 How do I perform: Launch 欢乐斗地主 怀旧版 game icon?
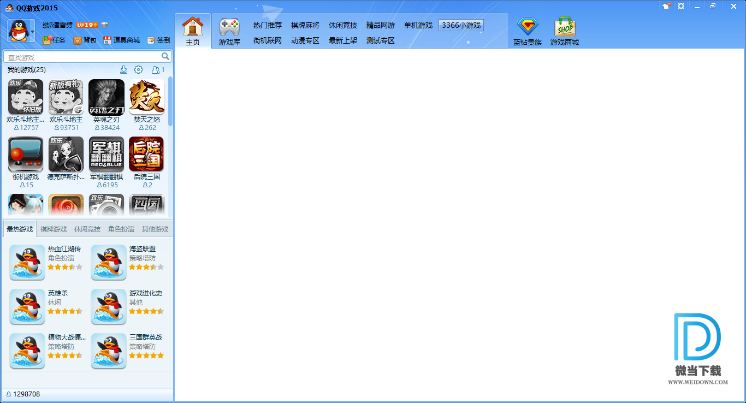[26, 97]
